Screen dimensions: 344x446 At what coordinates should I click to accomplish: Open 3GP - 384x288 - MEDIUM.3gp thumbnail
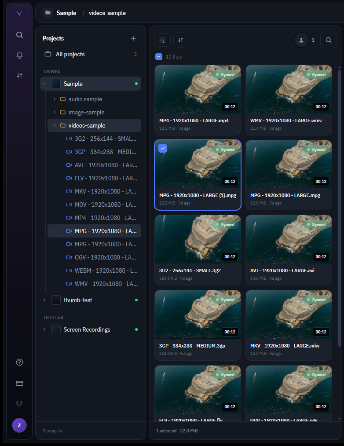198,314
